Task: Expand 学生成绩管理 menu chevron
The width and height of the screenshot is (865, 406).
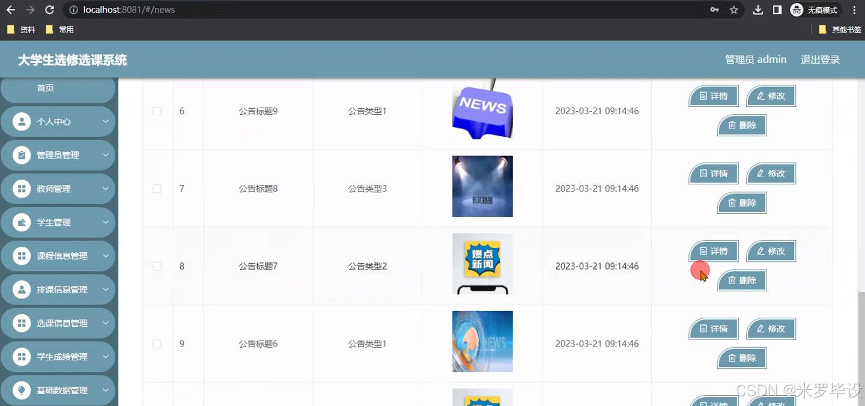Action: 105,357
